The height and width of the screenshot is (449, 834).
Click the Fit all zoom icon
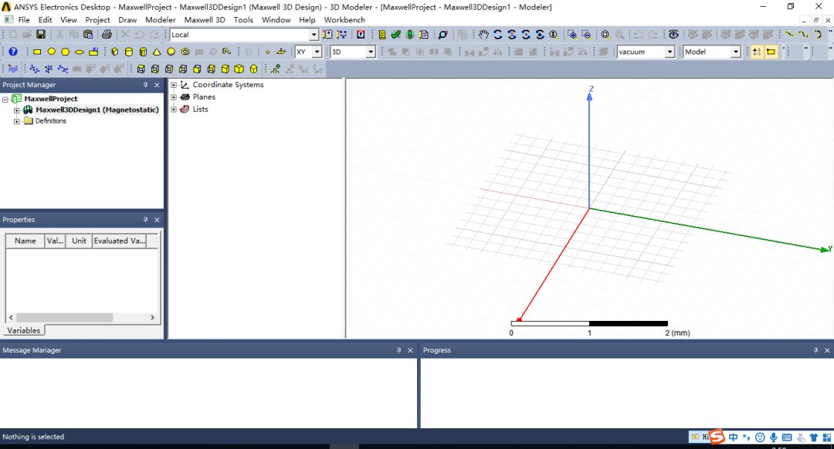coord(605,35)
